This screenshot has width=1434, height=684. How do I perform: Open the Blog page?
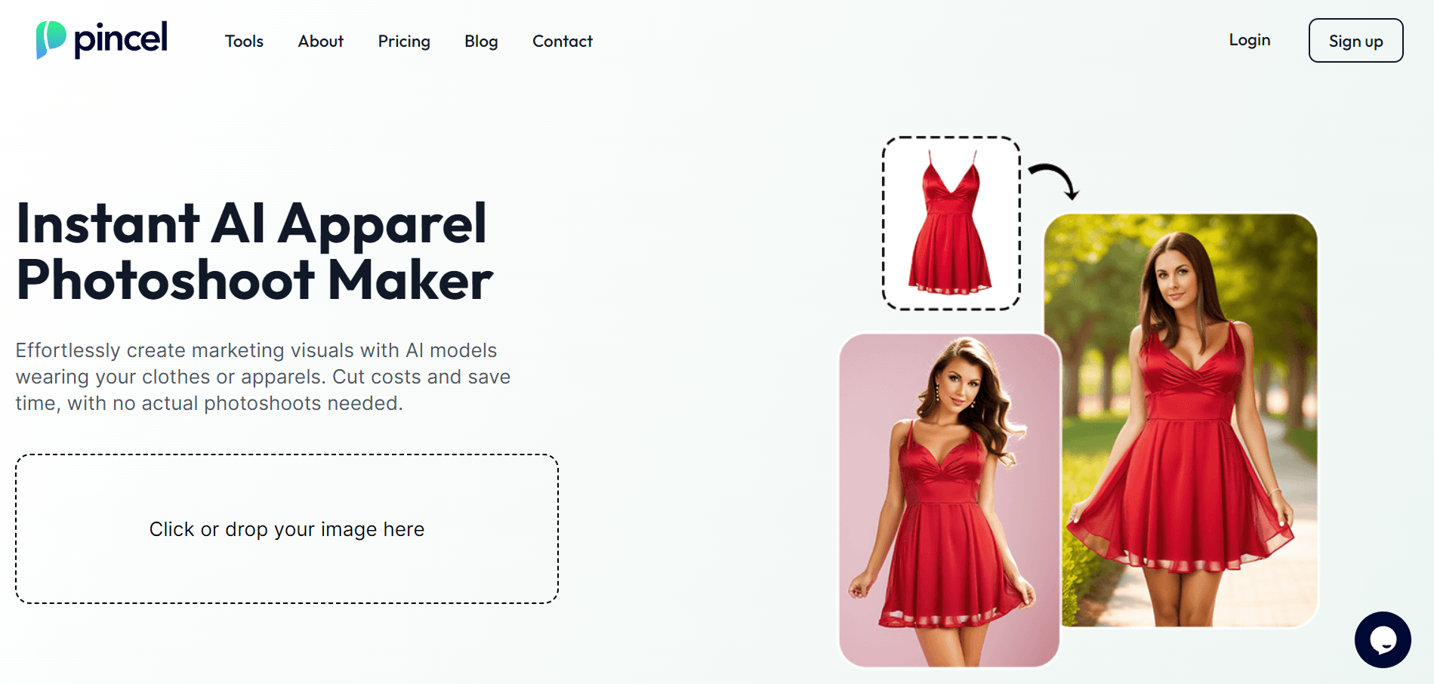pyautogui.click(x=481, y=42)
